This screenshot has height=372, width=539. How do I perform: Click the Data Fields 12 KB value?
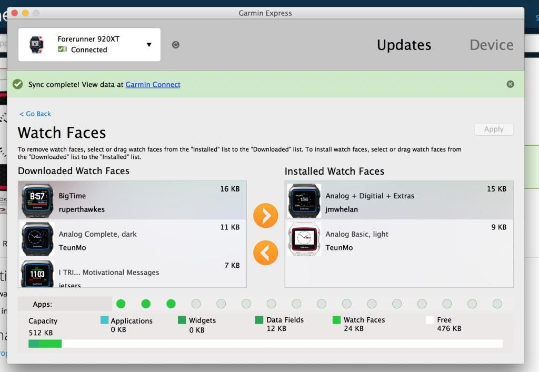point(276,329)
